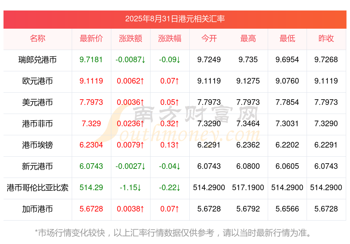Click the percentage -0.22↓
350x244 pixels.
tap(170, 187)
